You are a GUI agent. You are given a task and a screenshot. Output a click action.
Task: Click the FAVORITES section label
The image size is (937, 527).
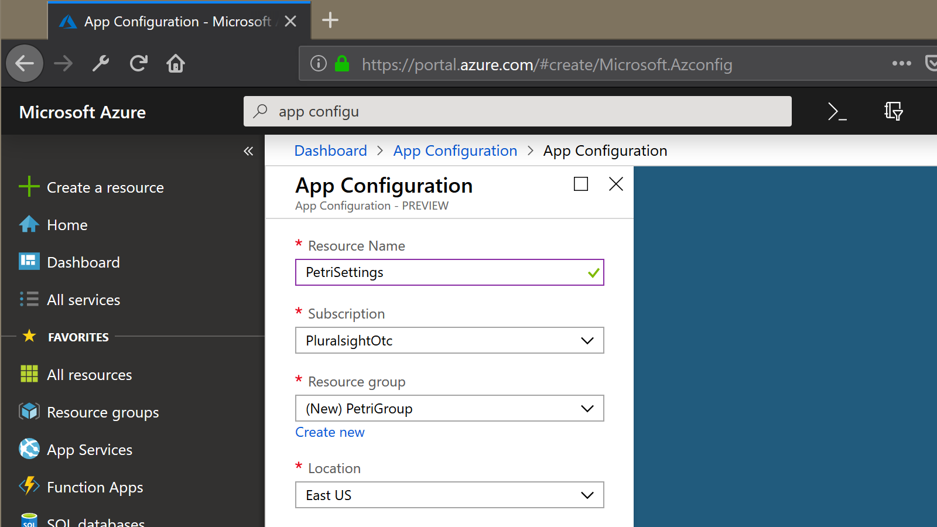pos(78,337)
